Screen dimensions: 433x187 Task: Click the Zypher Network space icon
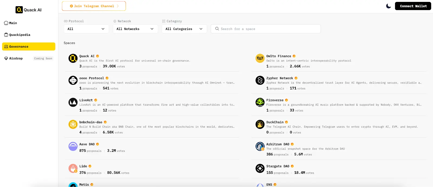[x=260, y=80]
